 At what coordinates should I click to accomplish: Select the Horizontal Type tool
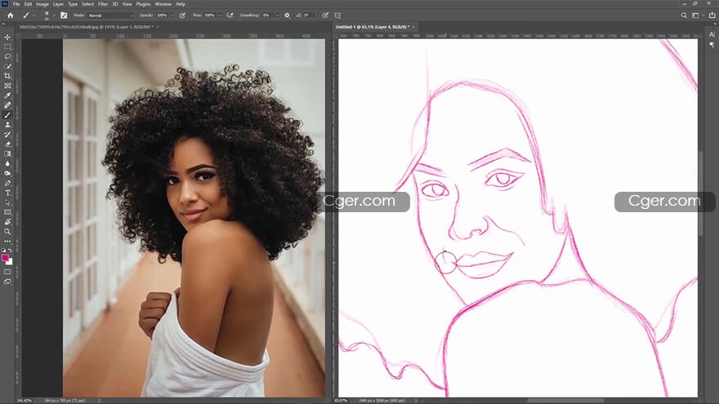7,193
